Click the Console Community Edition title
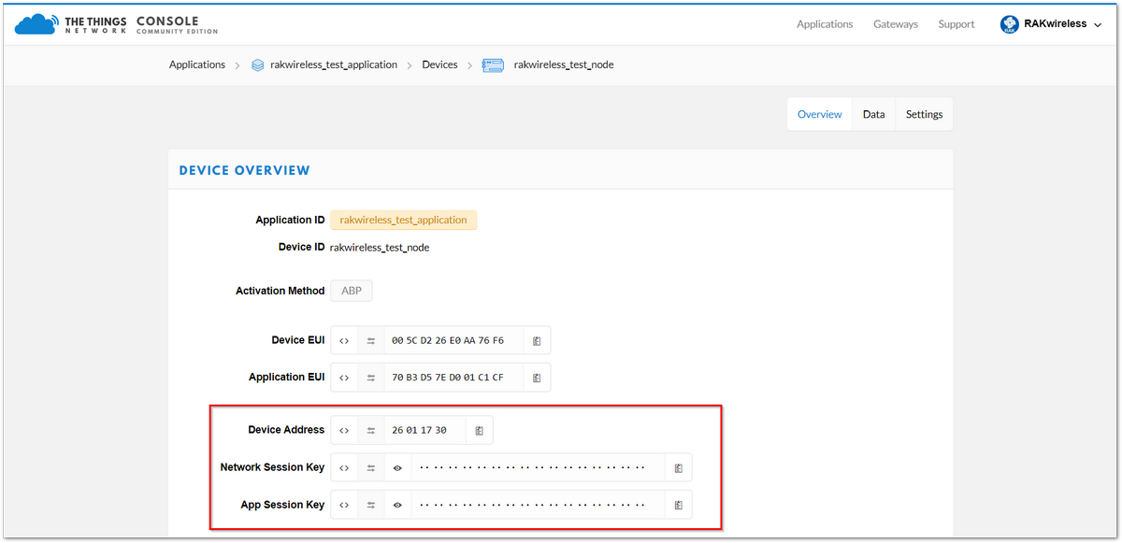1122x543 pixels. point(177,24)
